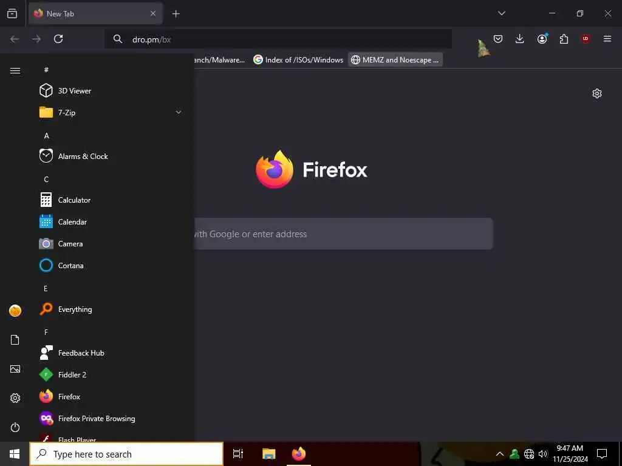Click the Start menu hamburger expand button

click(15, 70)
